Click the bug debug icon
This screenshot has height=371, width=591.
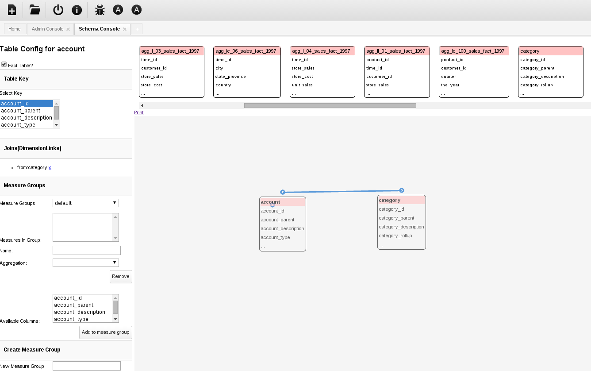pos(100,10)
